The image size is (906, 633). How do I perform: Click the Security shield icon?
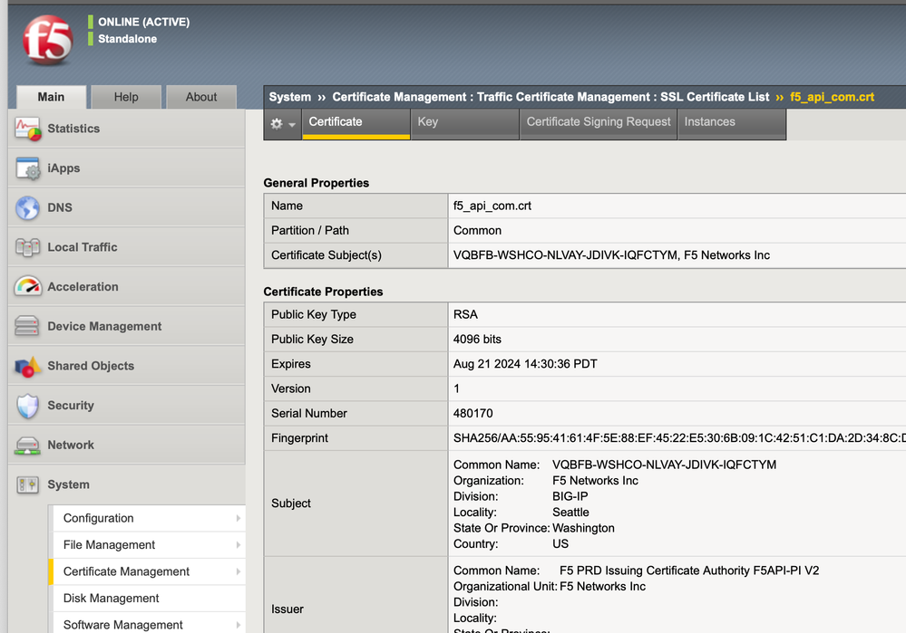point(28,406)
